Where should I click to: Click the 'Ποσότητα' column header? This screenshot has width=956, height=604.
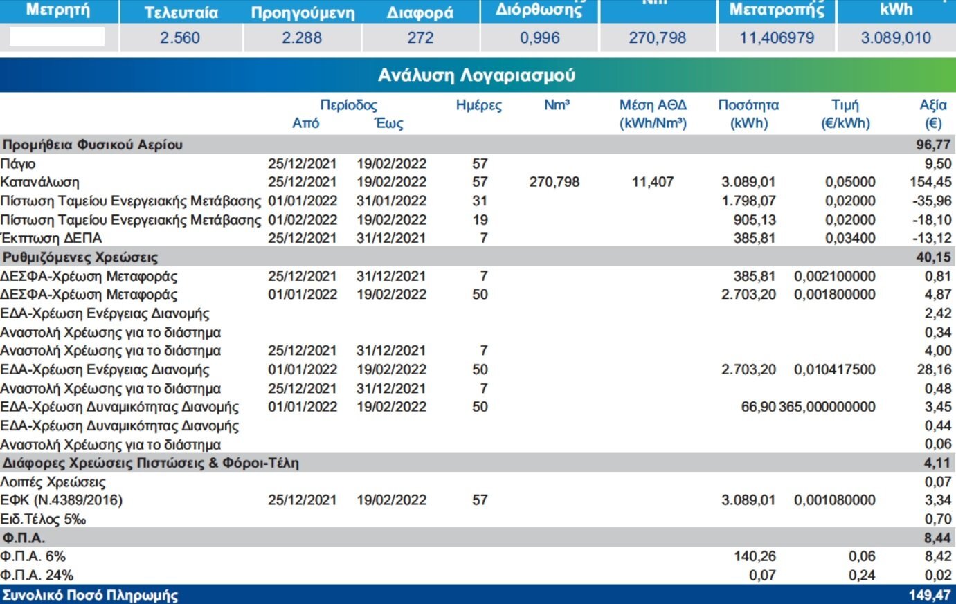pos(748,105)
